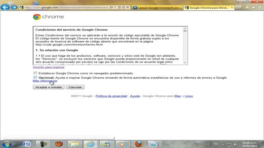
Task: Switch to Internet Explorer on the taskbar
Action: 91,144
